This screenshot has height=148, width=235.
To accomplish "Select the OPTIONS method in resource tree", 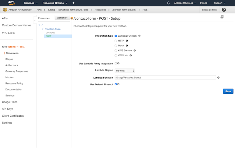I will pos(50,33).
